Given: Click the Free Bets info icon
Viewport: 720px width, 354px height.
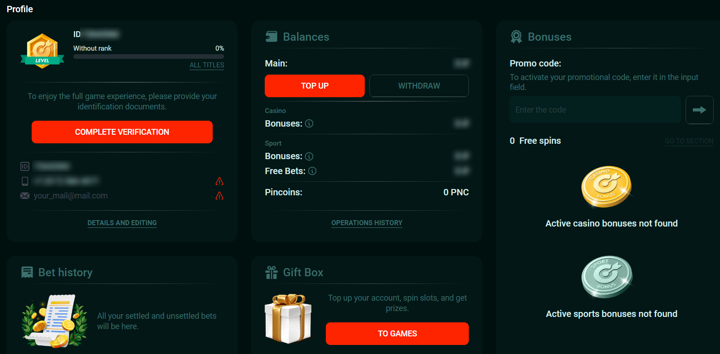Looking at the screenshot, I should pos(312,171).
